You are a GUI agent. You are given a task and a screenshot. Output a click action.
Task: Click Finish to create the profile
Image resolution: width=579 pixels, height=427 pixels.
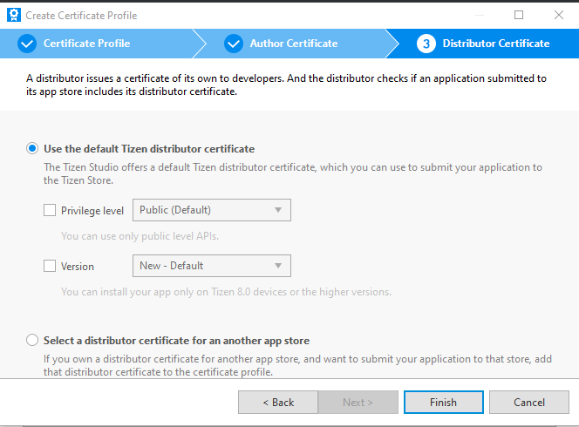[444, 403]
